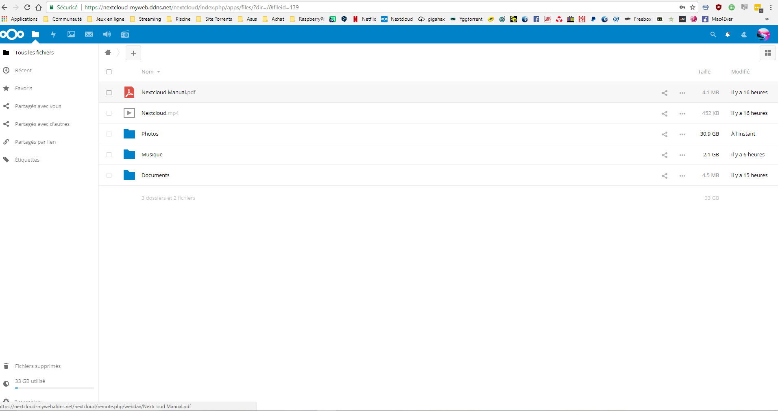Sort by Taille column
The width and height of the screenshot is (778, 411).
point(704,72)
